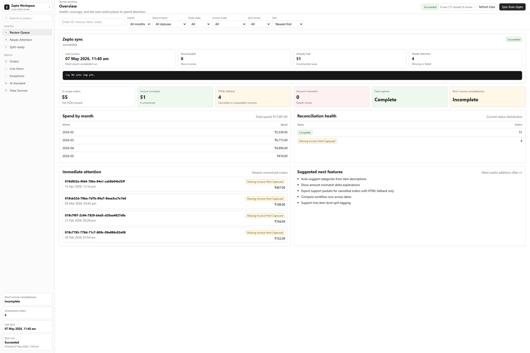
Task: Click the S icon beside Split-ready
Action: (6, 47)
